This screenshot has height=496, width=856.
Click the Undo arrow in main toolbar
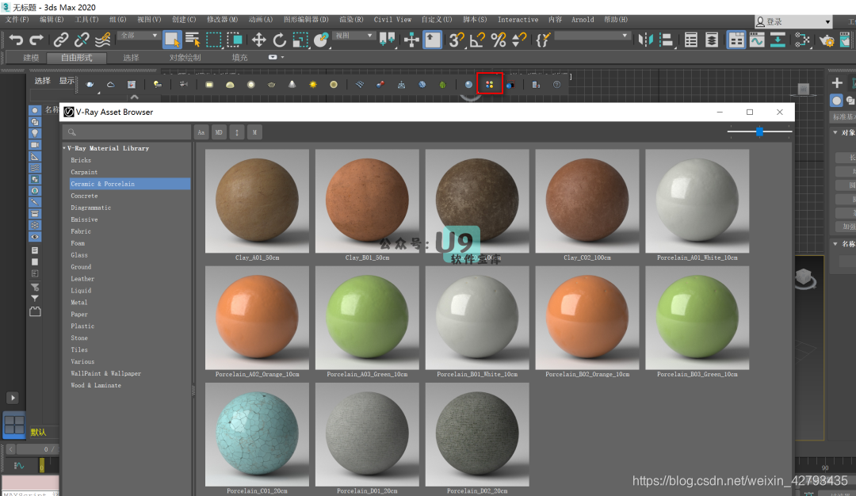(x=16, y=40)
